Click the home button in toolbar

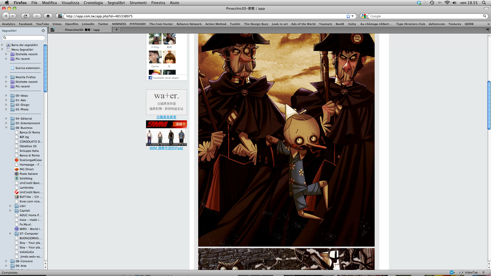(48, 16)
